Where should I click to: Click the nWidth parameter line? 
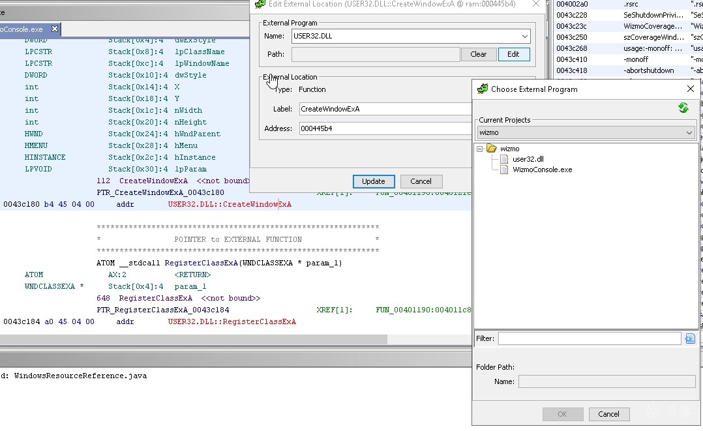[x=113, y=110]
